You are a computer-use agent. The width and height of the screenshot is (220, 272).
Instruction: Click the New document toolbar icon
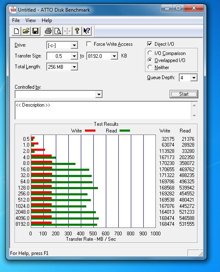click(x=17, y=31)
